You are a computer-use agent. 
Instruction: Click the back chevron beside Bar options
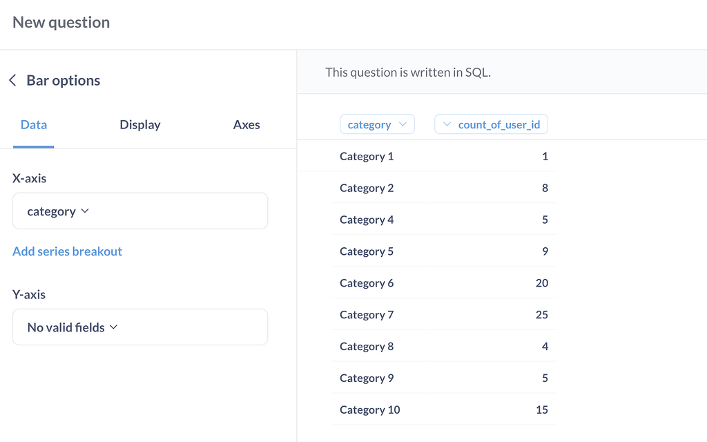[x=12, y=79]
